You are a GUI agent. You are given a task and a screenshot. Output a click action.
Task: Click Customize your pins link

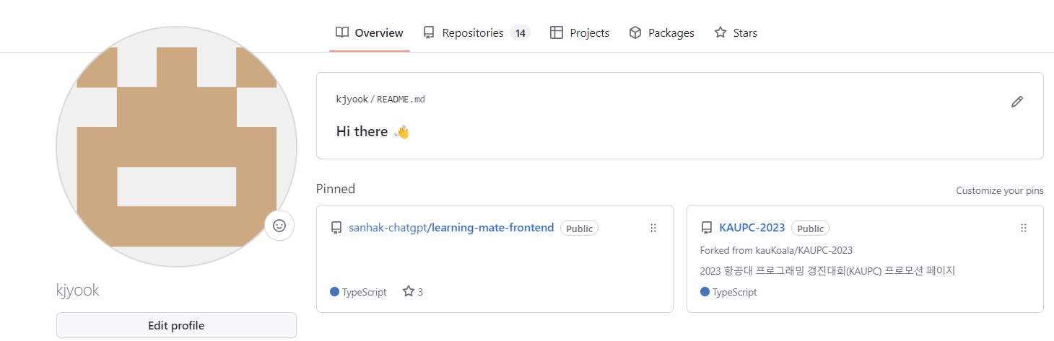coord(1000,191)
